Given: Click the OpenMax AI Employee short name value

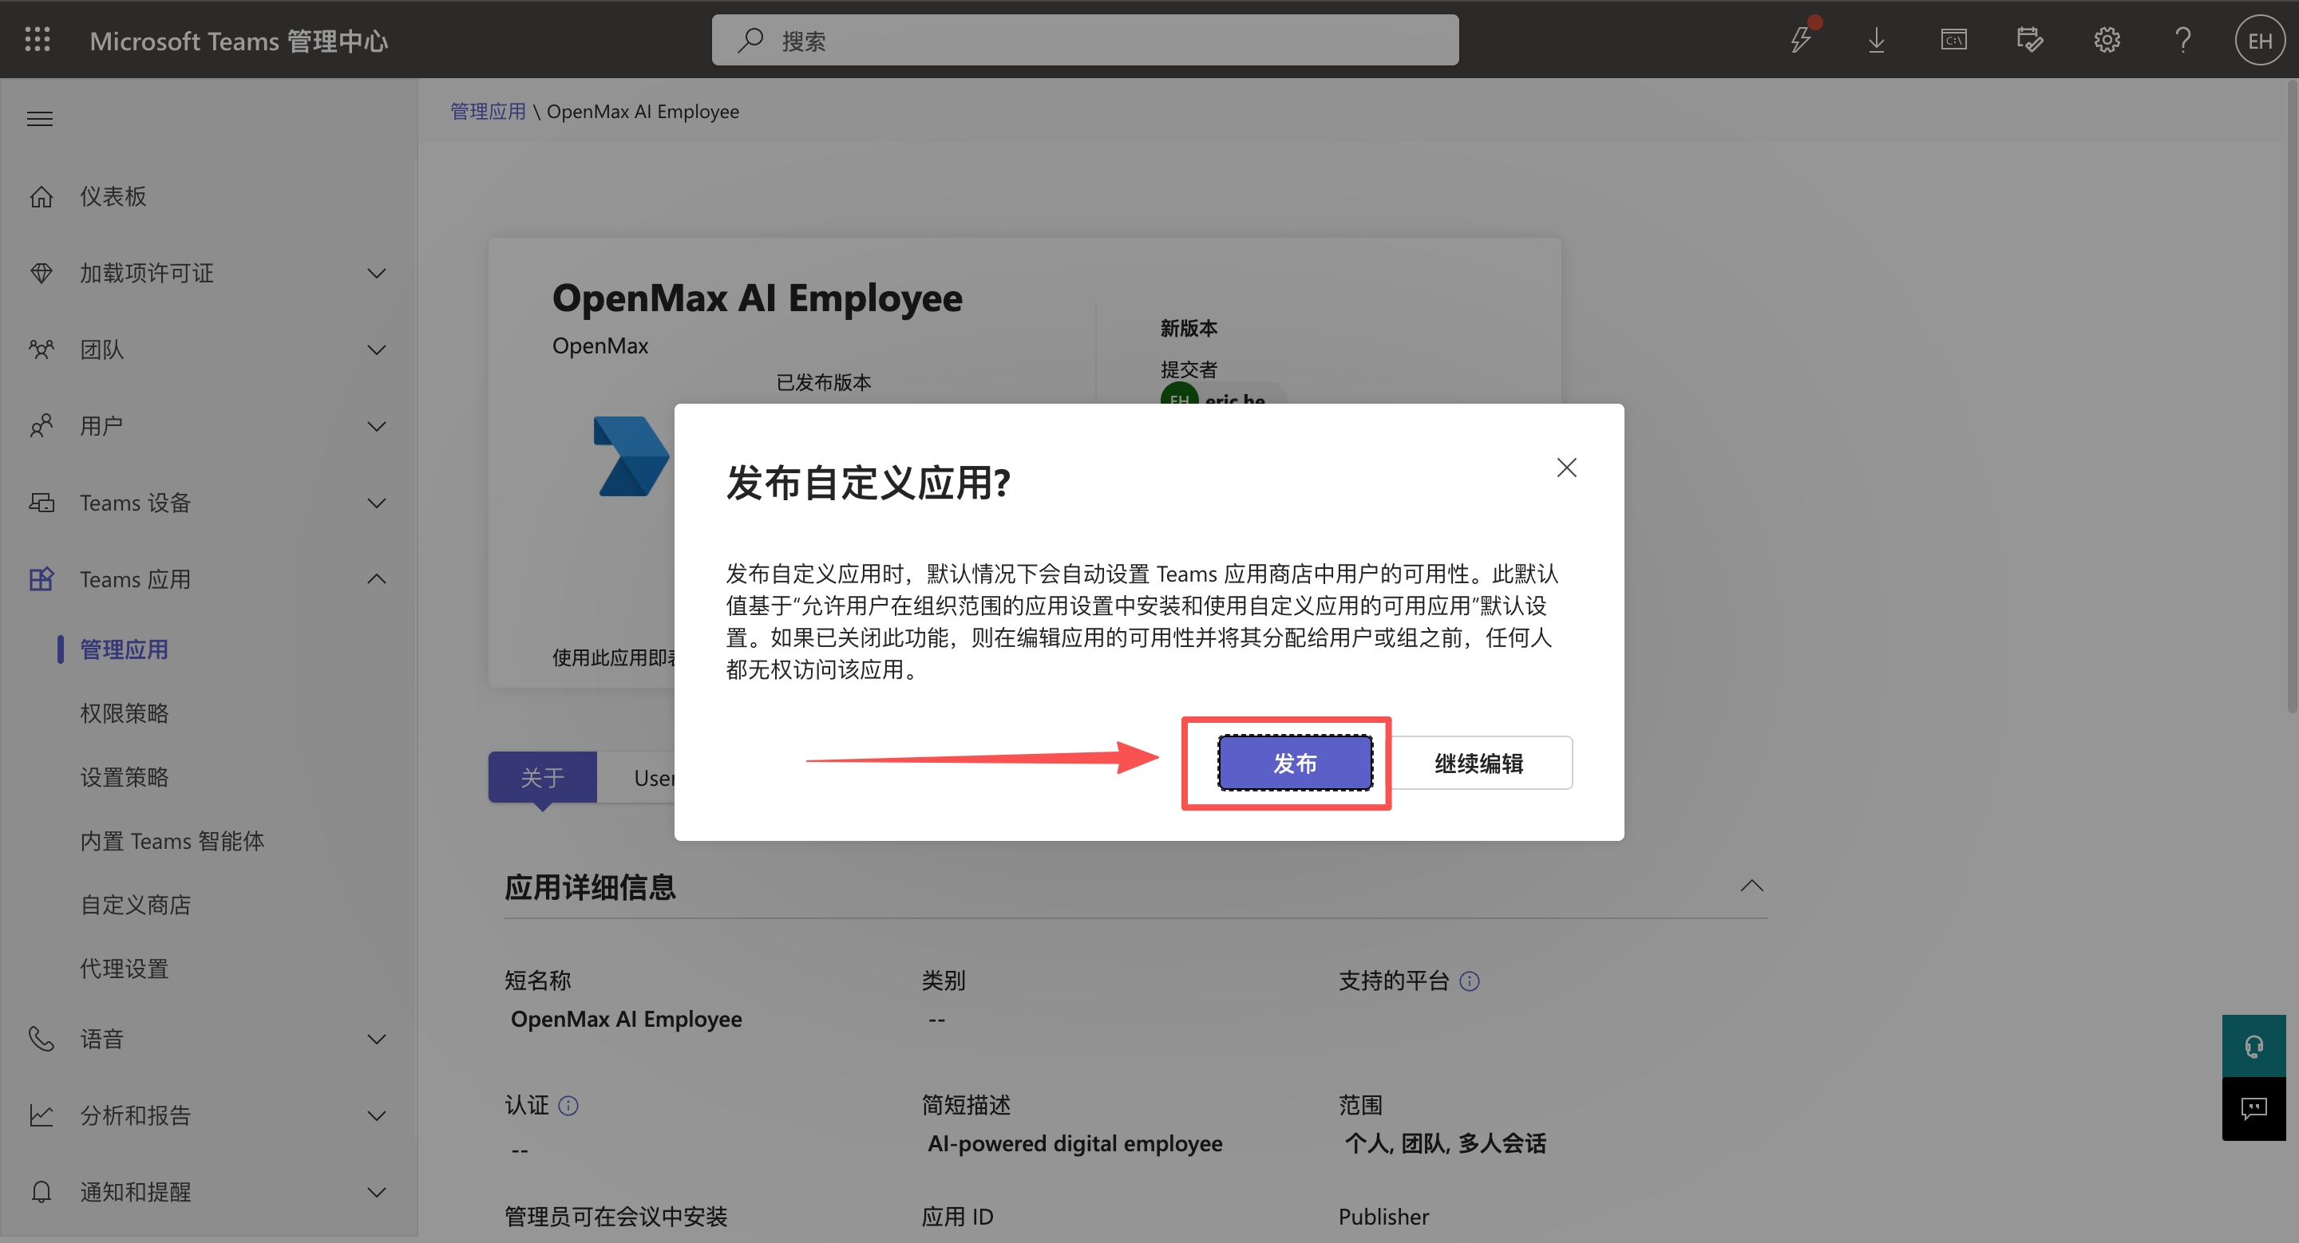Looking at the screenshot, I should pos(626,1019).
